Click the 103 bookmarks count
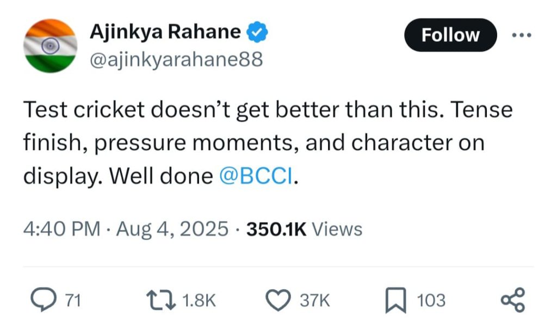 431,301
